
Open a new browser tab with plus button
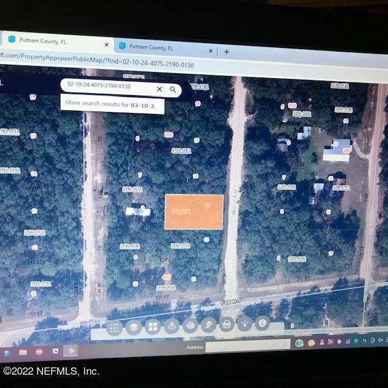(227, 52)
